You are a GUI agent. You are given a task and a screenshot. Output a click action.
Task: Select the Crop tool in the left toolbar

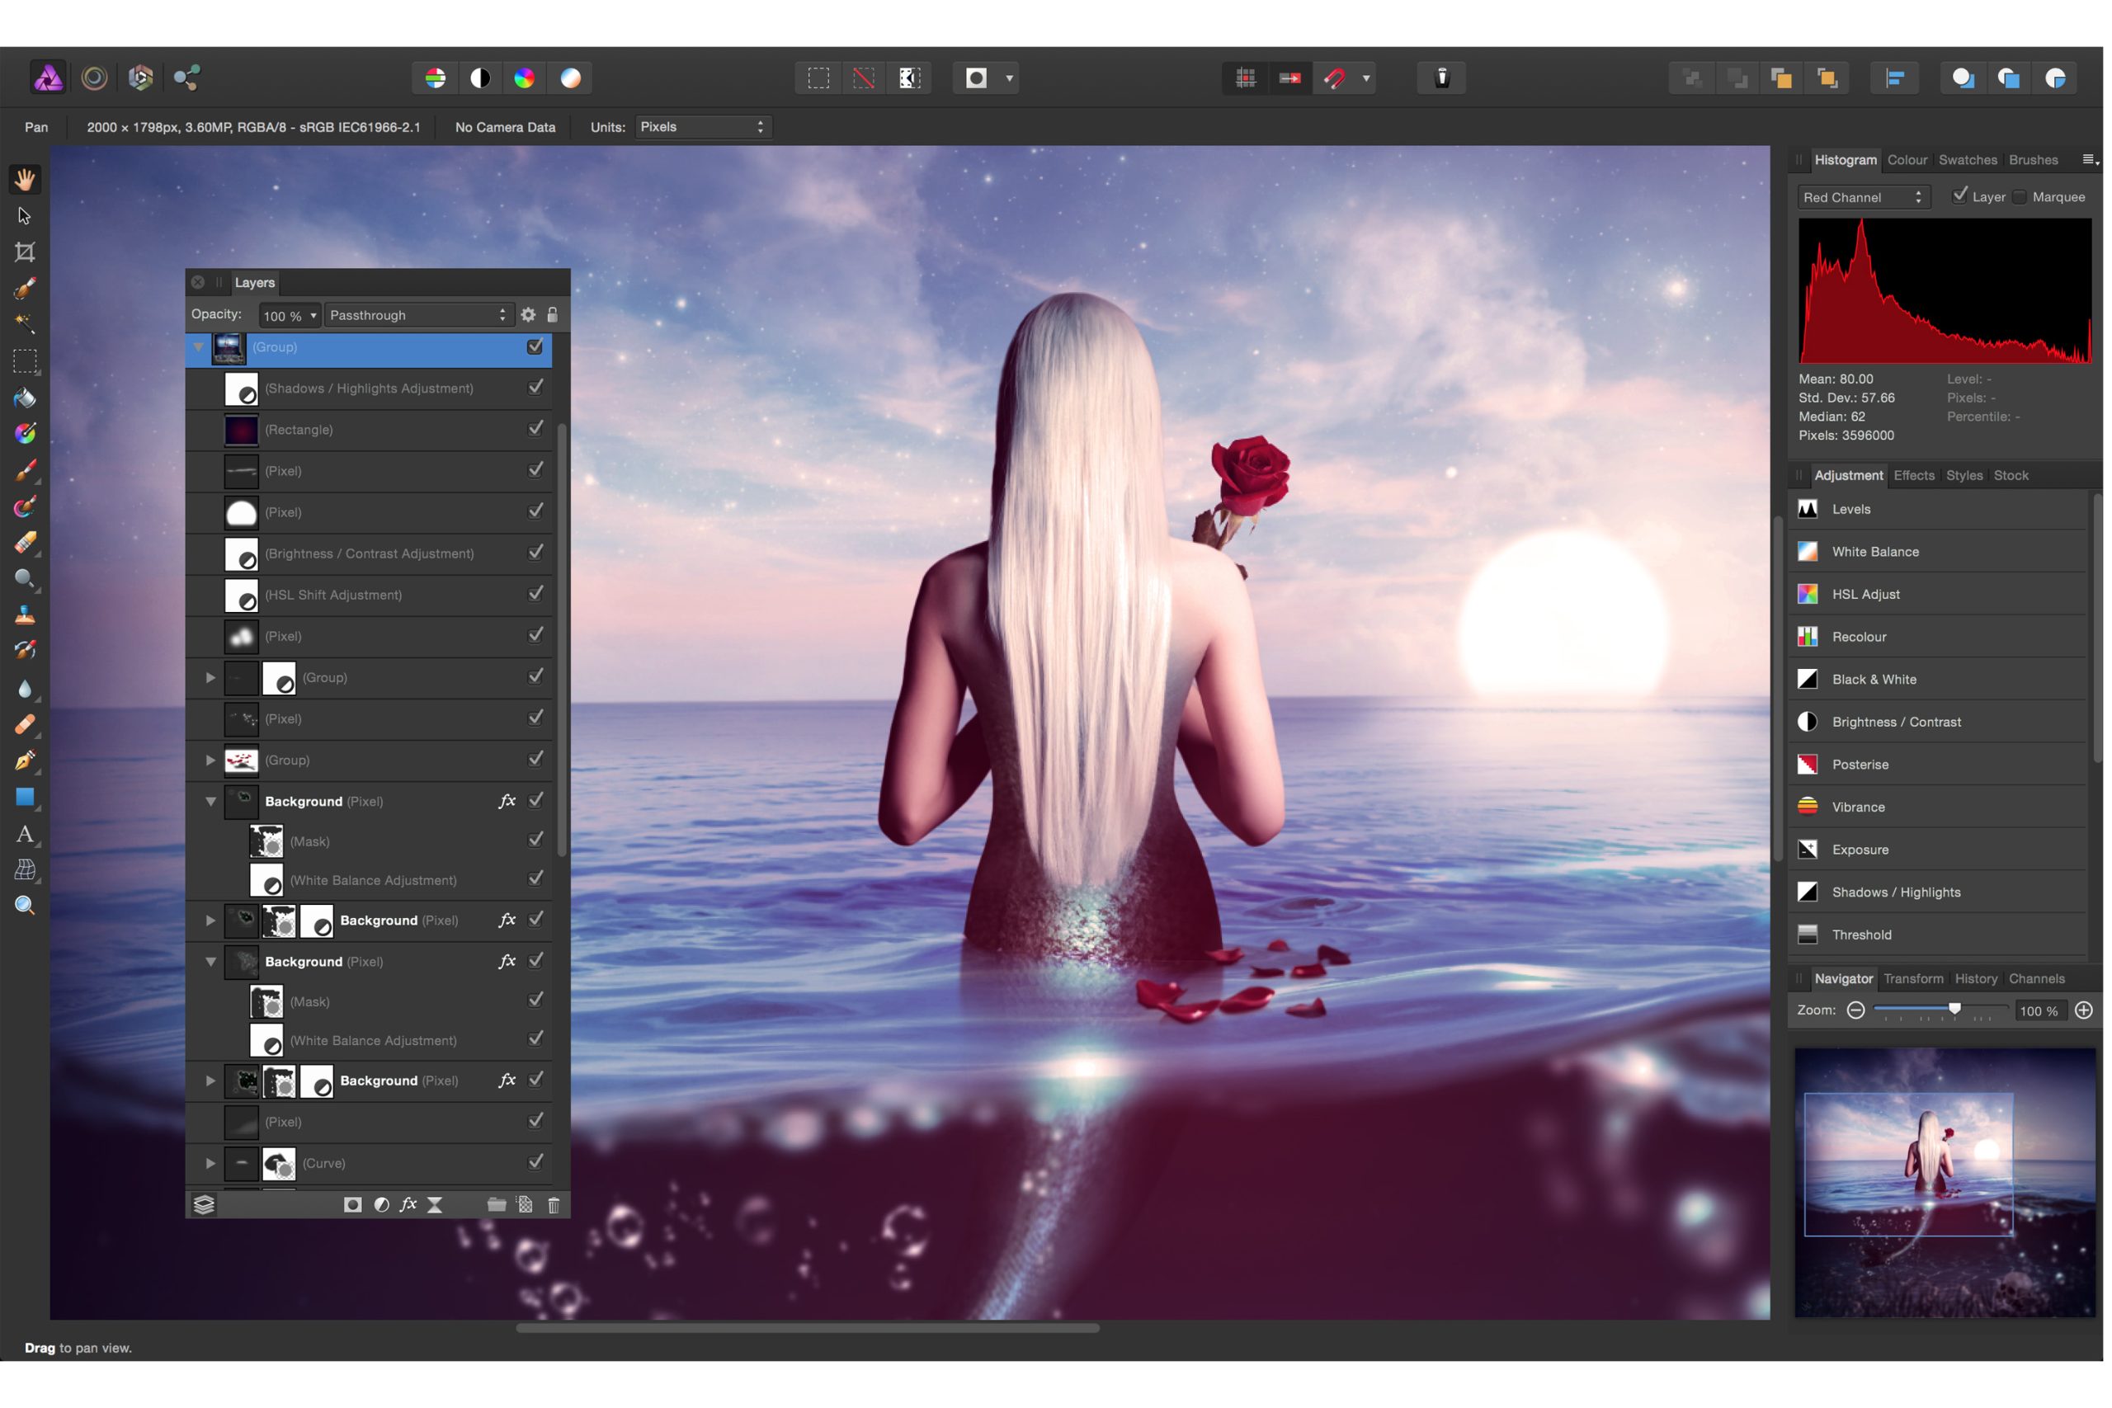(x=25, y=252)
